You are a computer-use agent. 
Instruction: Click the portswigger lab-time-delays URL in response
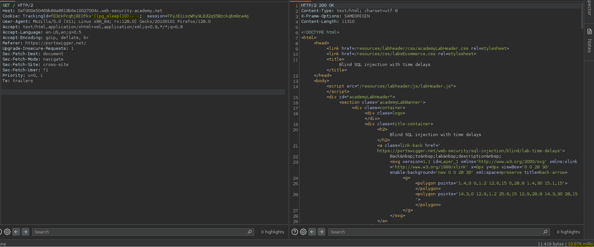coord(470,151)
